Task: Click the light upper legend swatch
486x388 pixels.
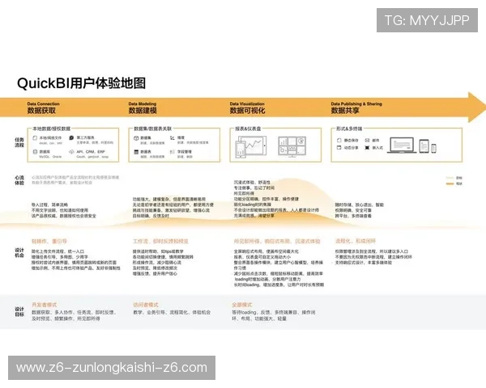Action: point(450,178)
